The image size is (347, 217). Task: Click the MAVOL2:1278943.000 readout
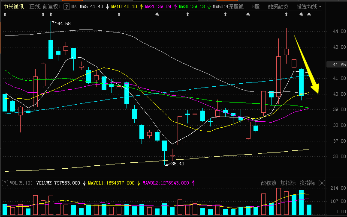[x=166, y=183]
